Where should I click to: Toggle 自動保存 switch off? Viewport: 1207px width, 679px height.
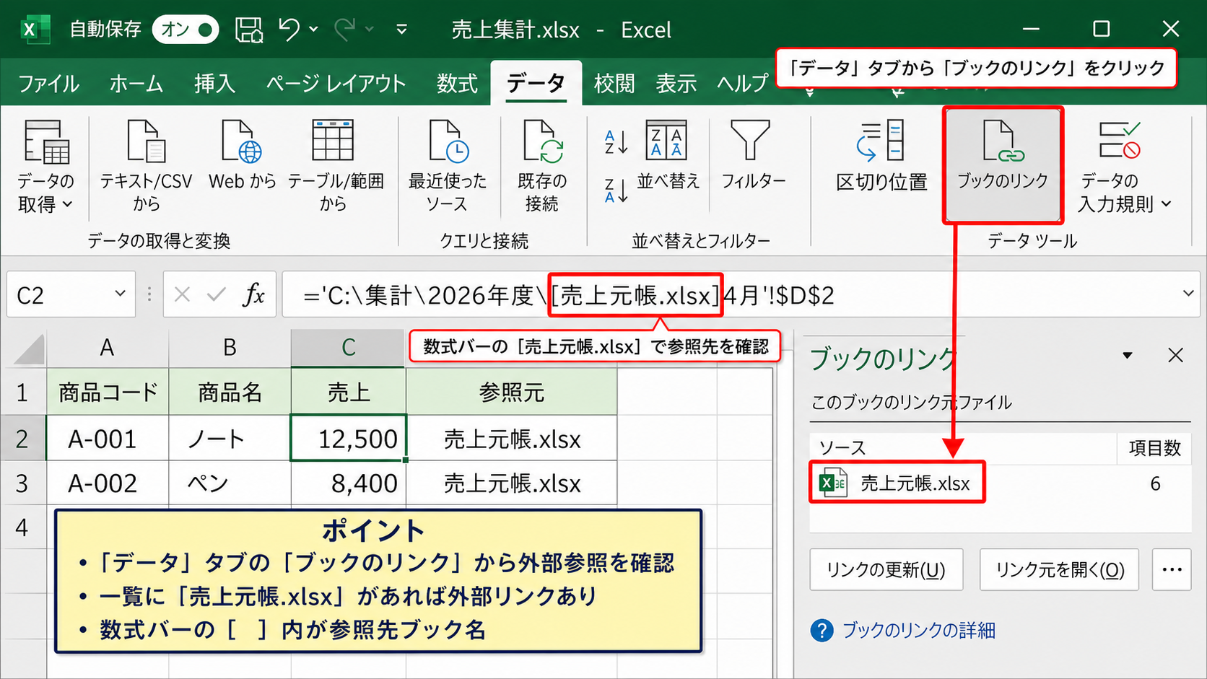(x=186, y=30)
